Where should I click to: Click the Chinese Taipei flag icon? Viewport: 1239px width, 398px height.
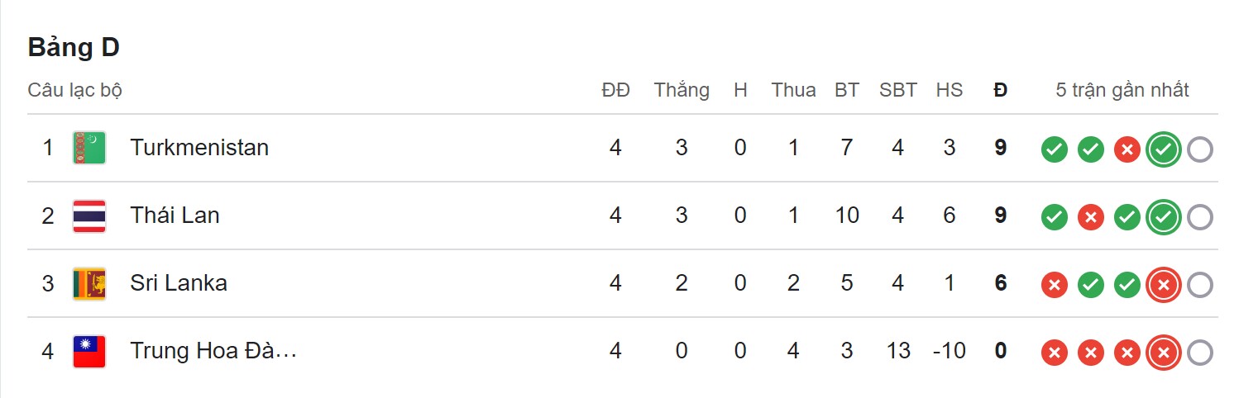click(89, 352)
